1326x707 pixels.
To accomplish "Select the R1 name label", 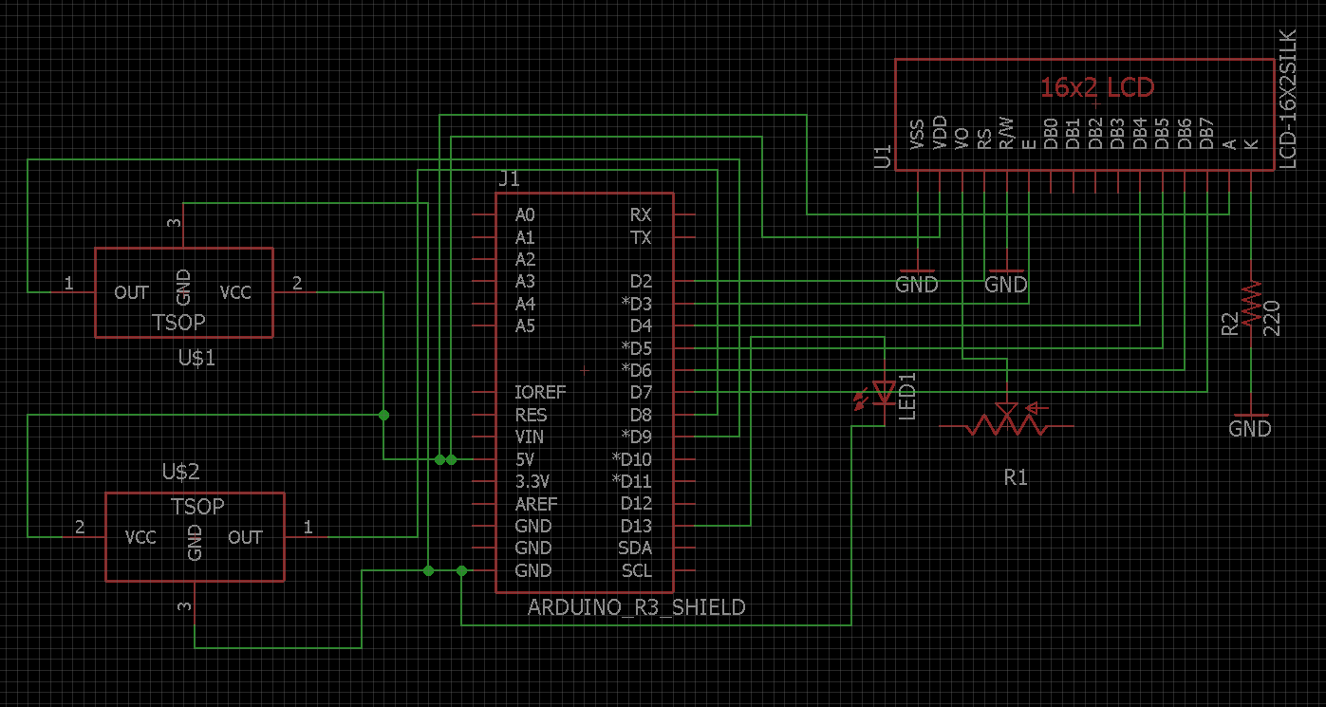I will [x=1016, y=478].
